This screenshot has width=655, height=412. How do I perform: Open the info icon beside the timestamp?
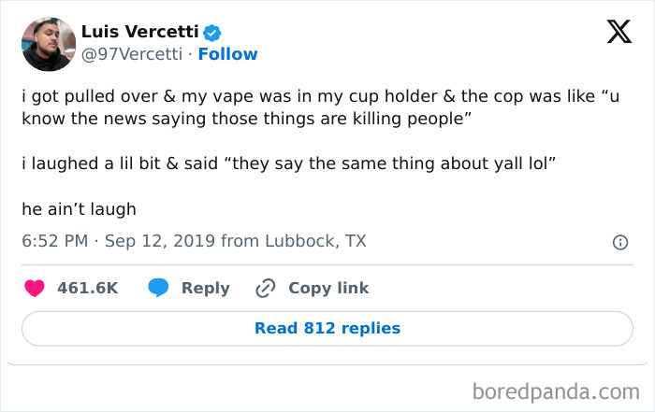pyautogui.click(x=619, y=242)
